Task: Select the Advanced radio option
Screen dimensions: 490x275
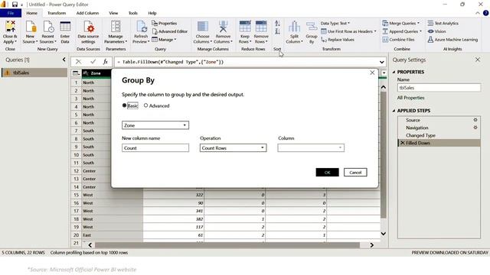Action: [x=145, y=105]
